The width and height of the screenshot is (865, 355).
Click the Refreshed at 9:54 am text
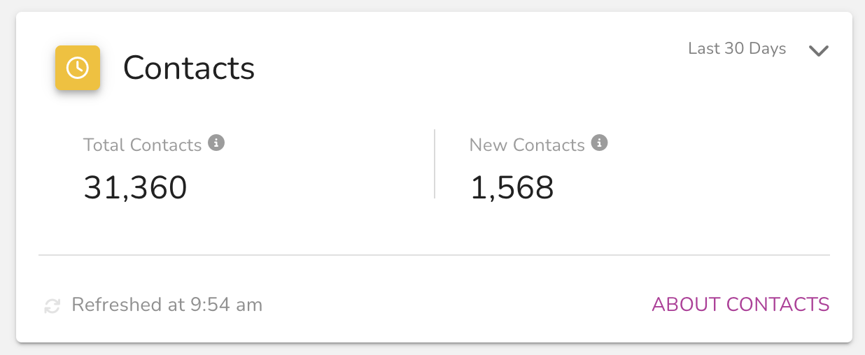point(167,305)
